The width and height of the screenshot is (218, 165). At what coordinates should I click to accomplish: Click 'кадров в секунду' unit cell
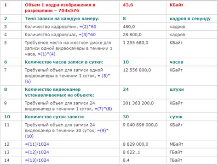tap(190, 19)
